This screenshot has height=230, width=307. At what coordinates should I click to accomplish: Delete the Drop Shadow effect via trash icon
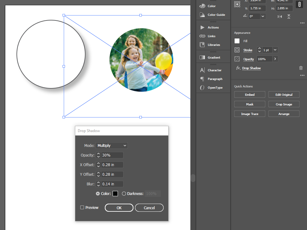point(301,68)
